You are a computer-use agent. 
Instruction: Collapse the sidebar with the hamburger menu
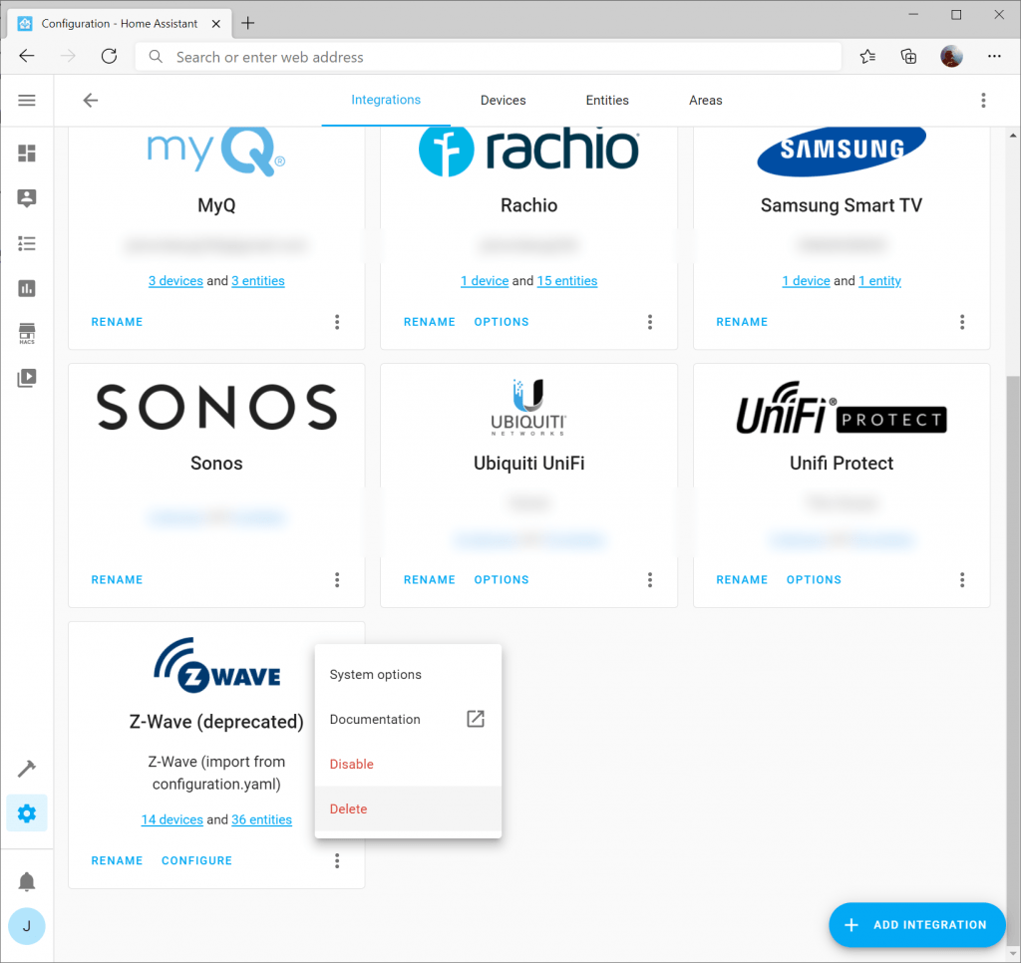point(27,100)
